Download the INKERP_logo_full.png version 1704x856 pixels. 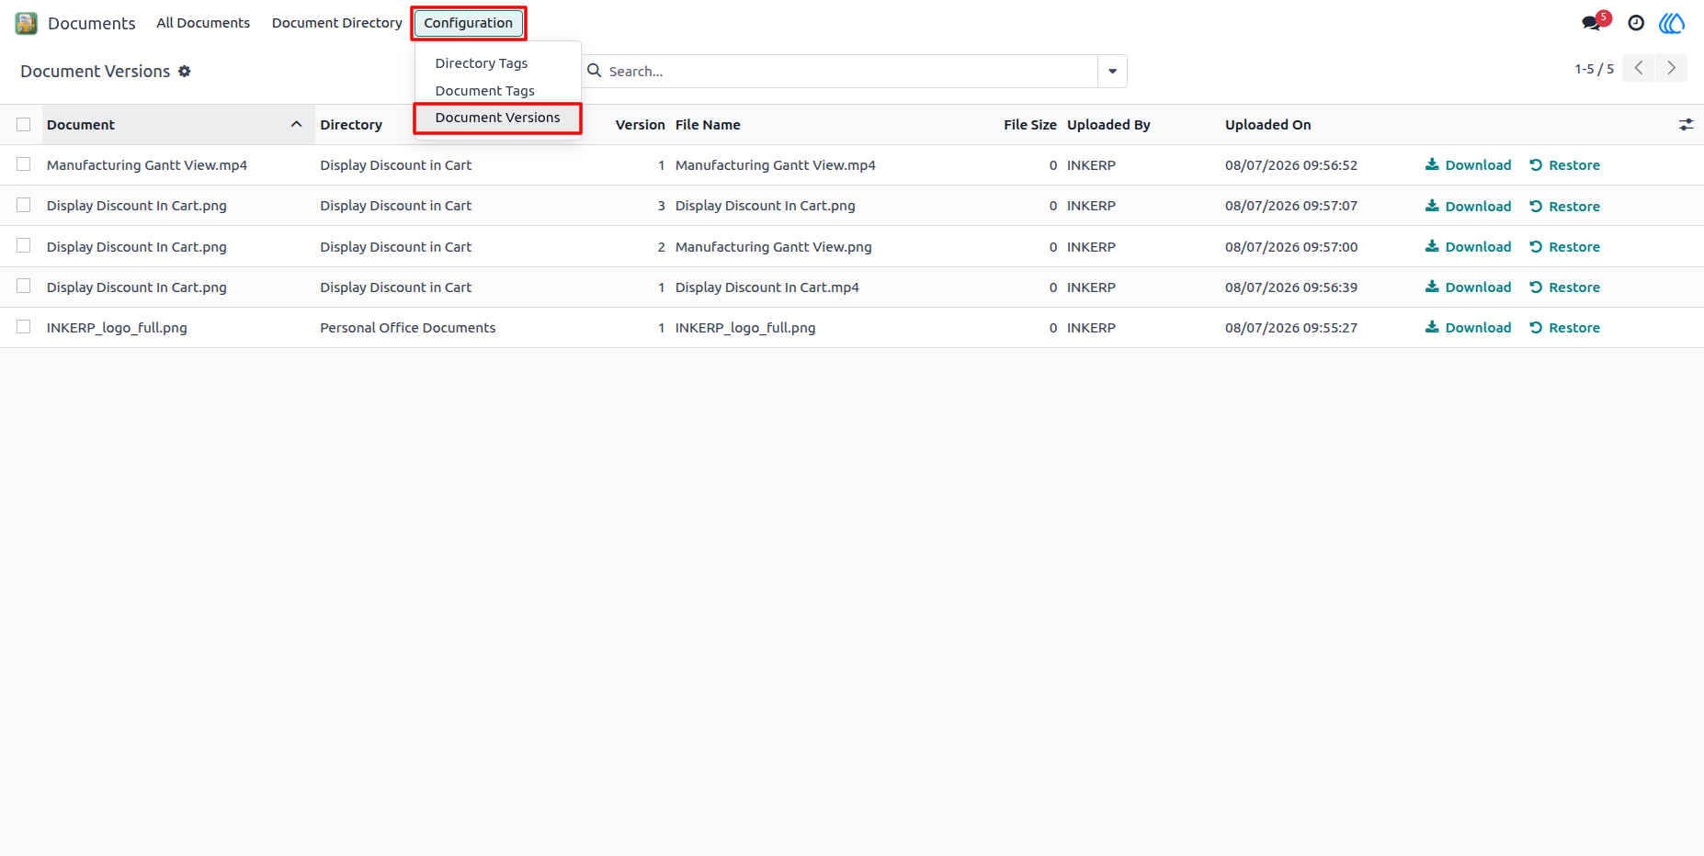click(1468, 327)
